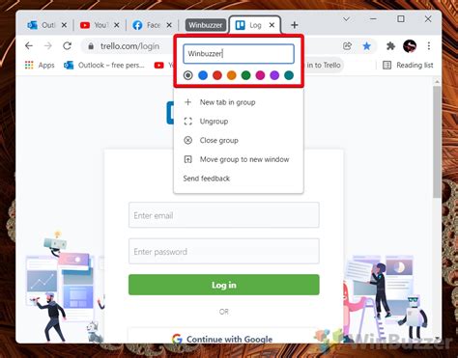Viewport: 458px width, 358px height.
Task: Click the Close group circled-x icon
Action: (x=187, y=140)
